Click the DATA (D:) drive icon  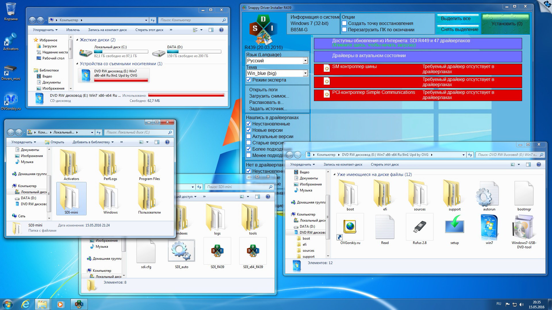pos(159,53)
